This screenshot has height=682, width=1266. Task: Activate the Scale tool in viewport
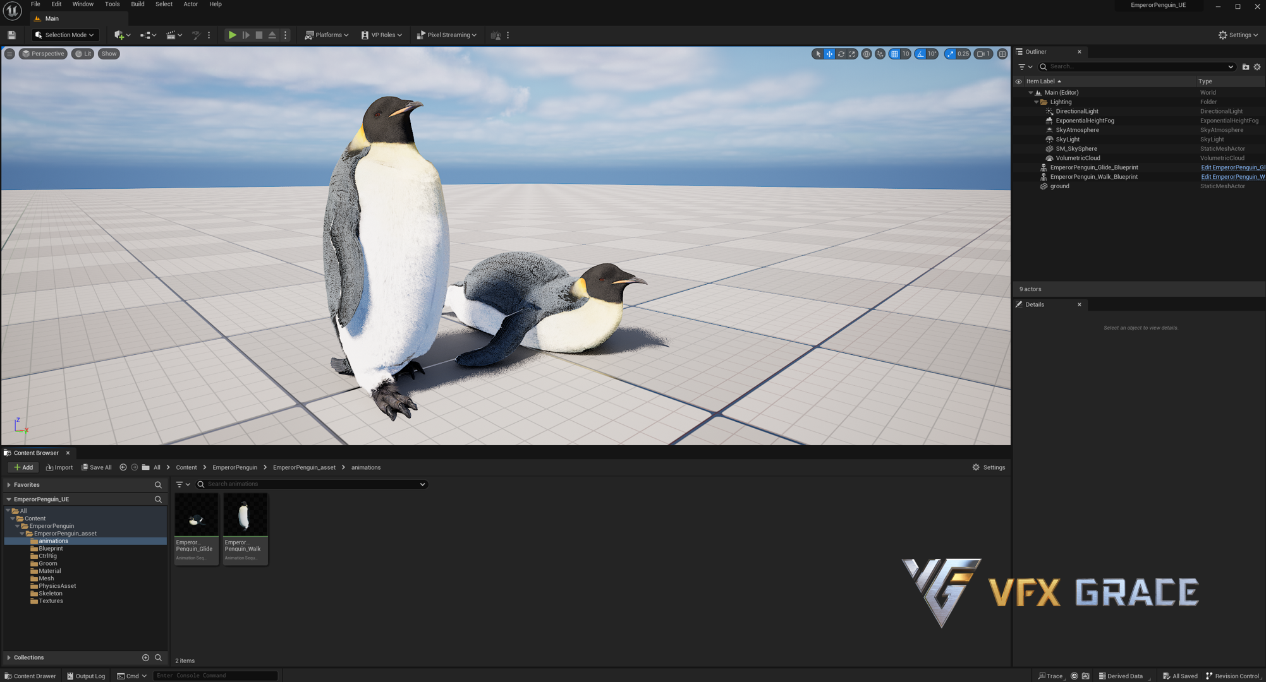[853, 54]
